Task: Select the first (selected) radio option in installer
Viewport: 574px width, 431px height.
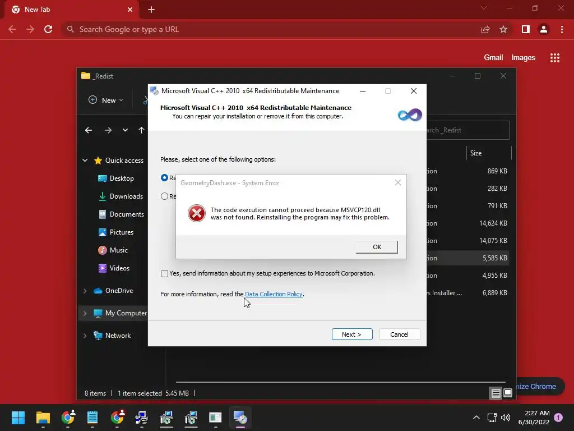Action: click(x=164, y=178)
